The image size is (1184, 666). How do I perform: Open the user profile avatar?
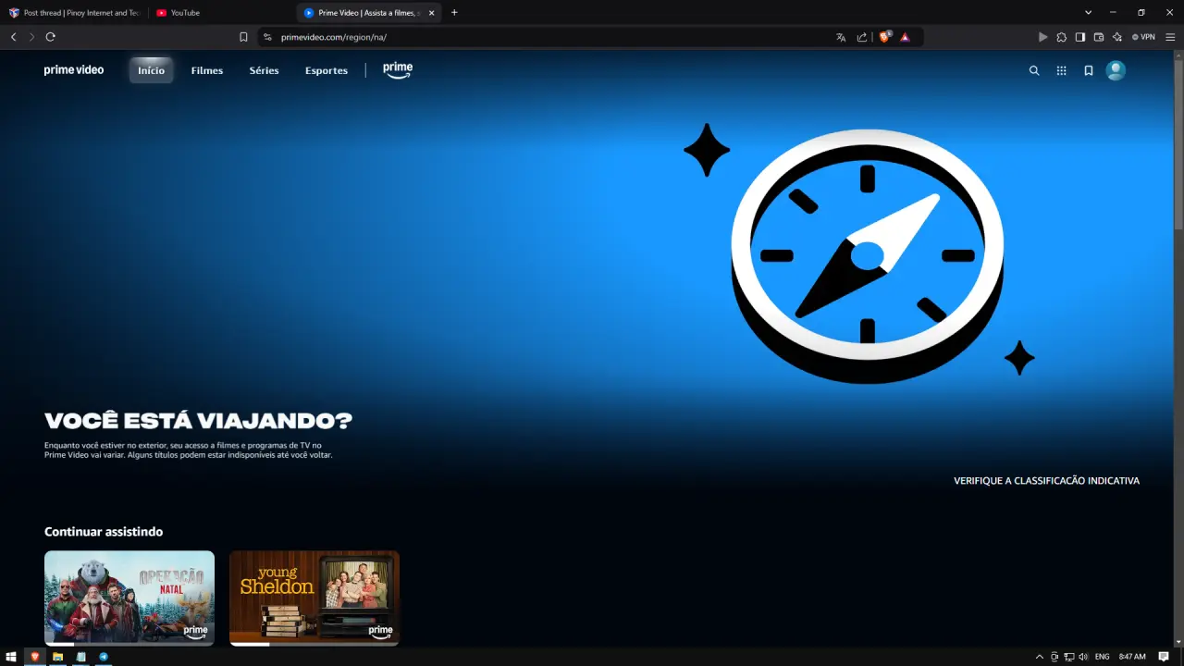point(1116,70)
